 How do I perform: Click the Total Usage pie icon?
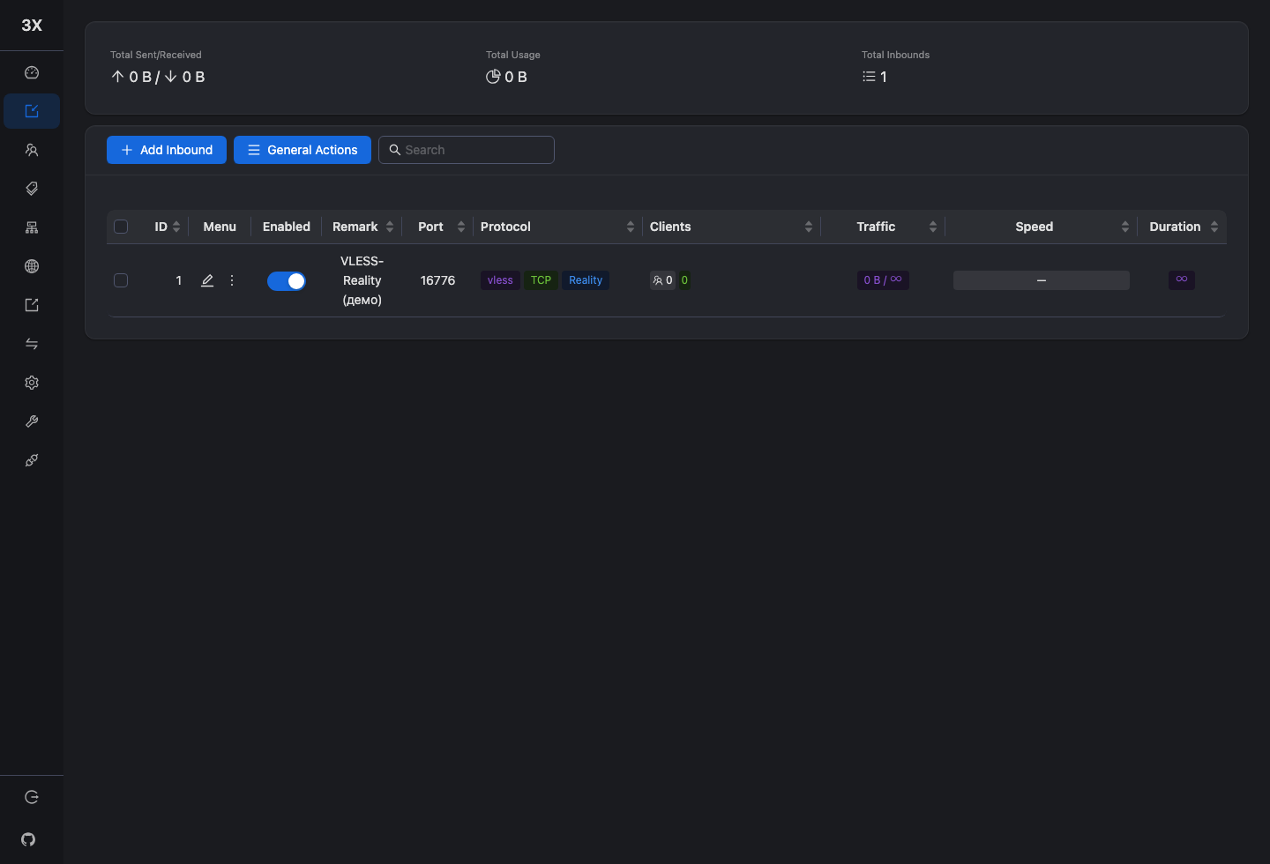(493, 77)
